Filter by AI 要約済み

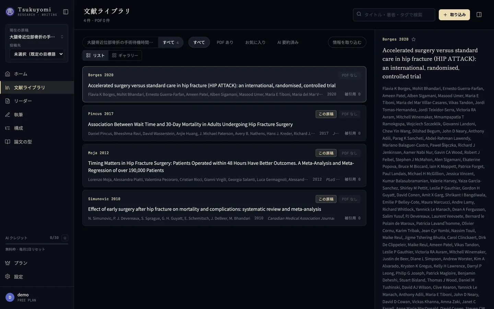click(288, 43)
